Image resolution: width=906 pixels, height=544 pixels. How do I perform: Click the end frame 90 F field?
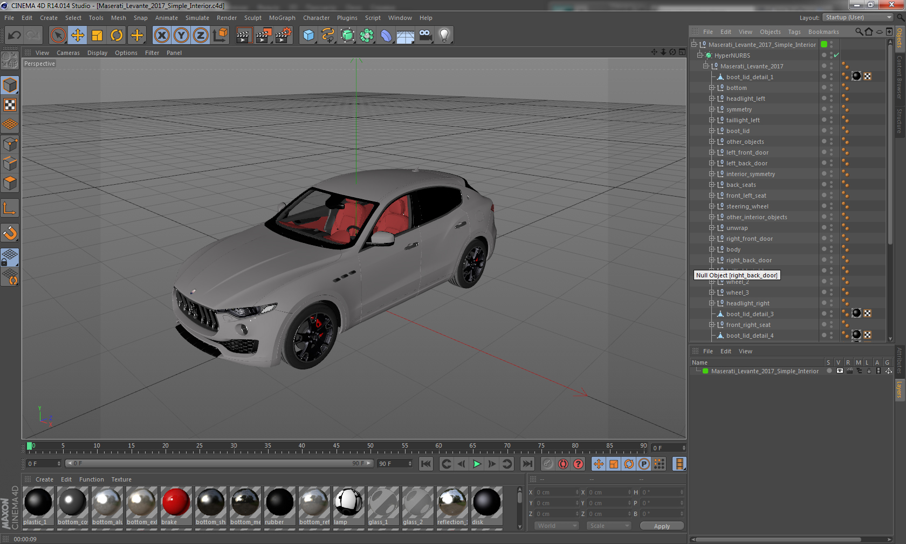tap(395, 464)
